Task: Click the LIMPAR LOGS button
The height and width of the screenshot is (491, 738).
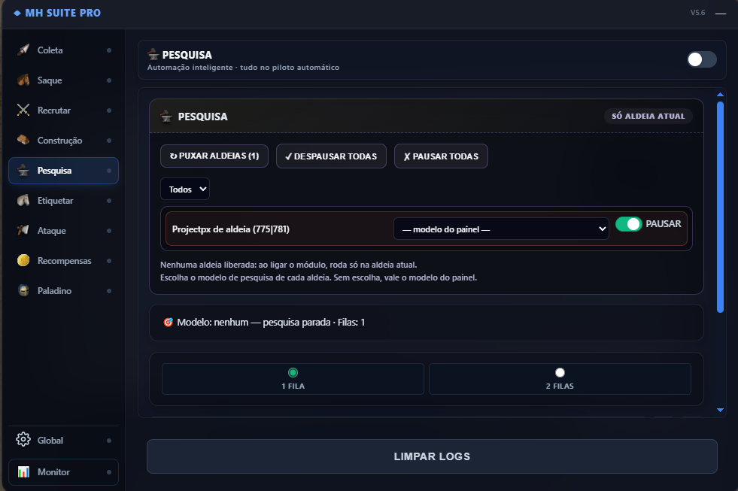Action: coord(432,456)
